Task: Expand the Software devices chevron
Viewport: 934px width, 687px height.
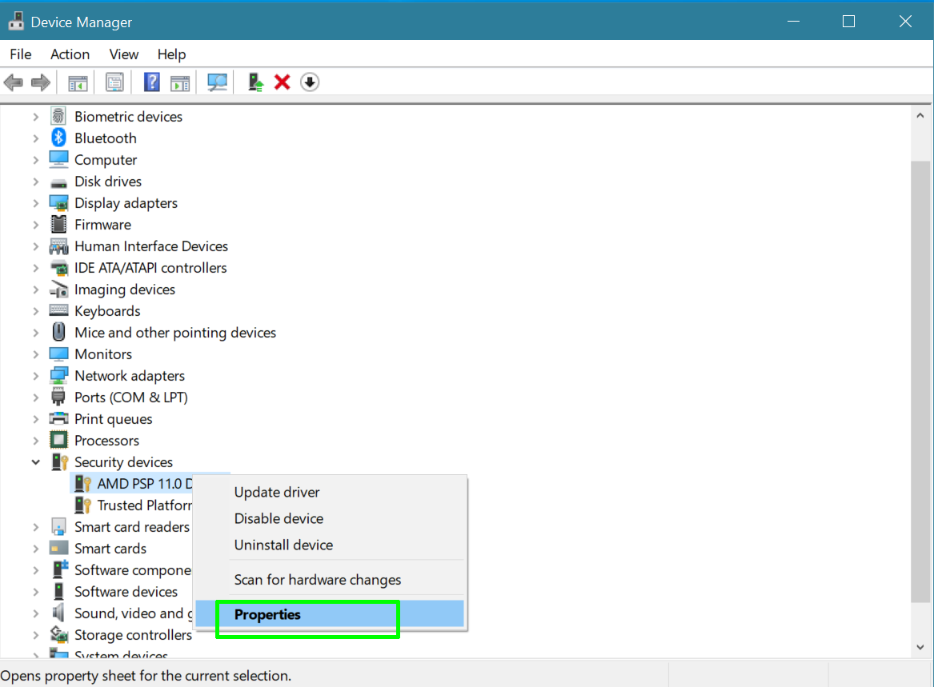Action: 36,592
